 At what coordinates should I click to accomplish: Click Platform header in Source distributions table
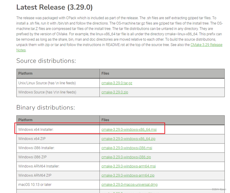(58, 73)
